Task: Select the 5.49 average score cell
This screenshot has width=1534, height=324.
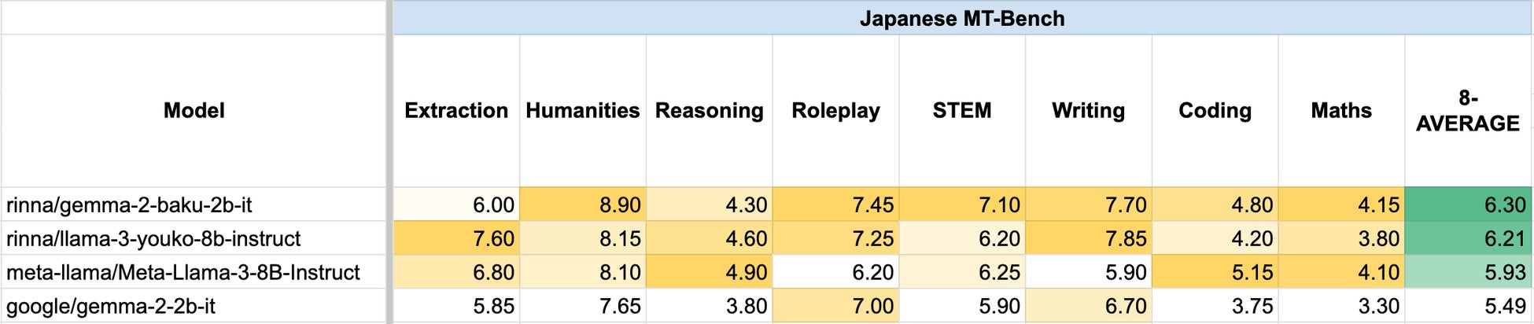Action: [1468, 306]
